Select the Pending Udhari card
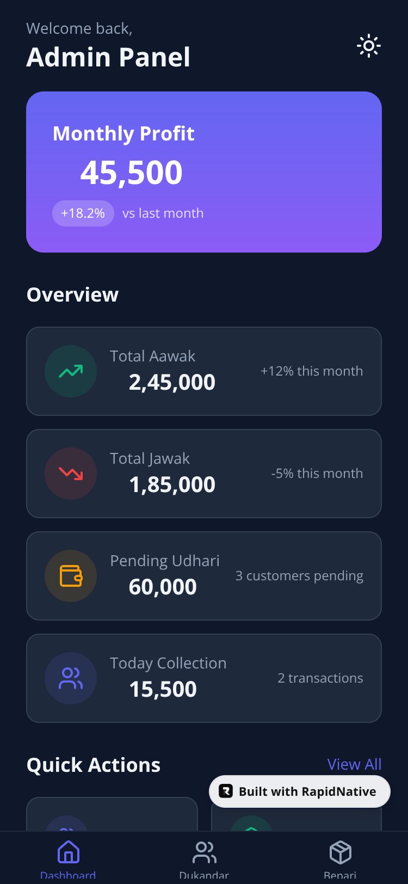The height and width of the screenshot is (884, 408). pos(204,576)
